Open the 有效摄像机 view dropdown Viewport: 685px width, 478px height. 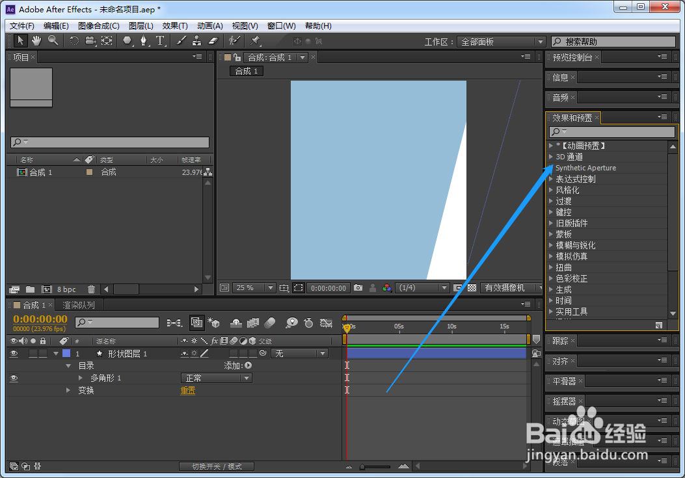(511, 288)
